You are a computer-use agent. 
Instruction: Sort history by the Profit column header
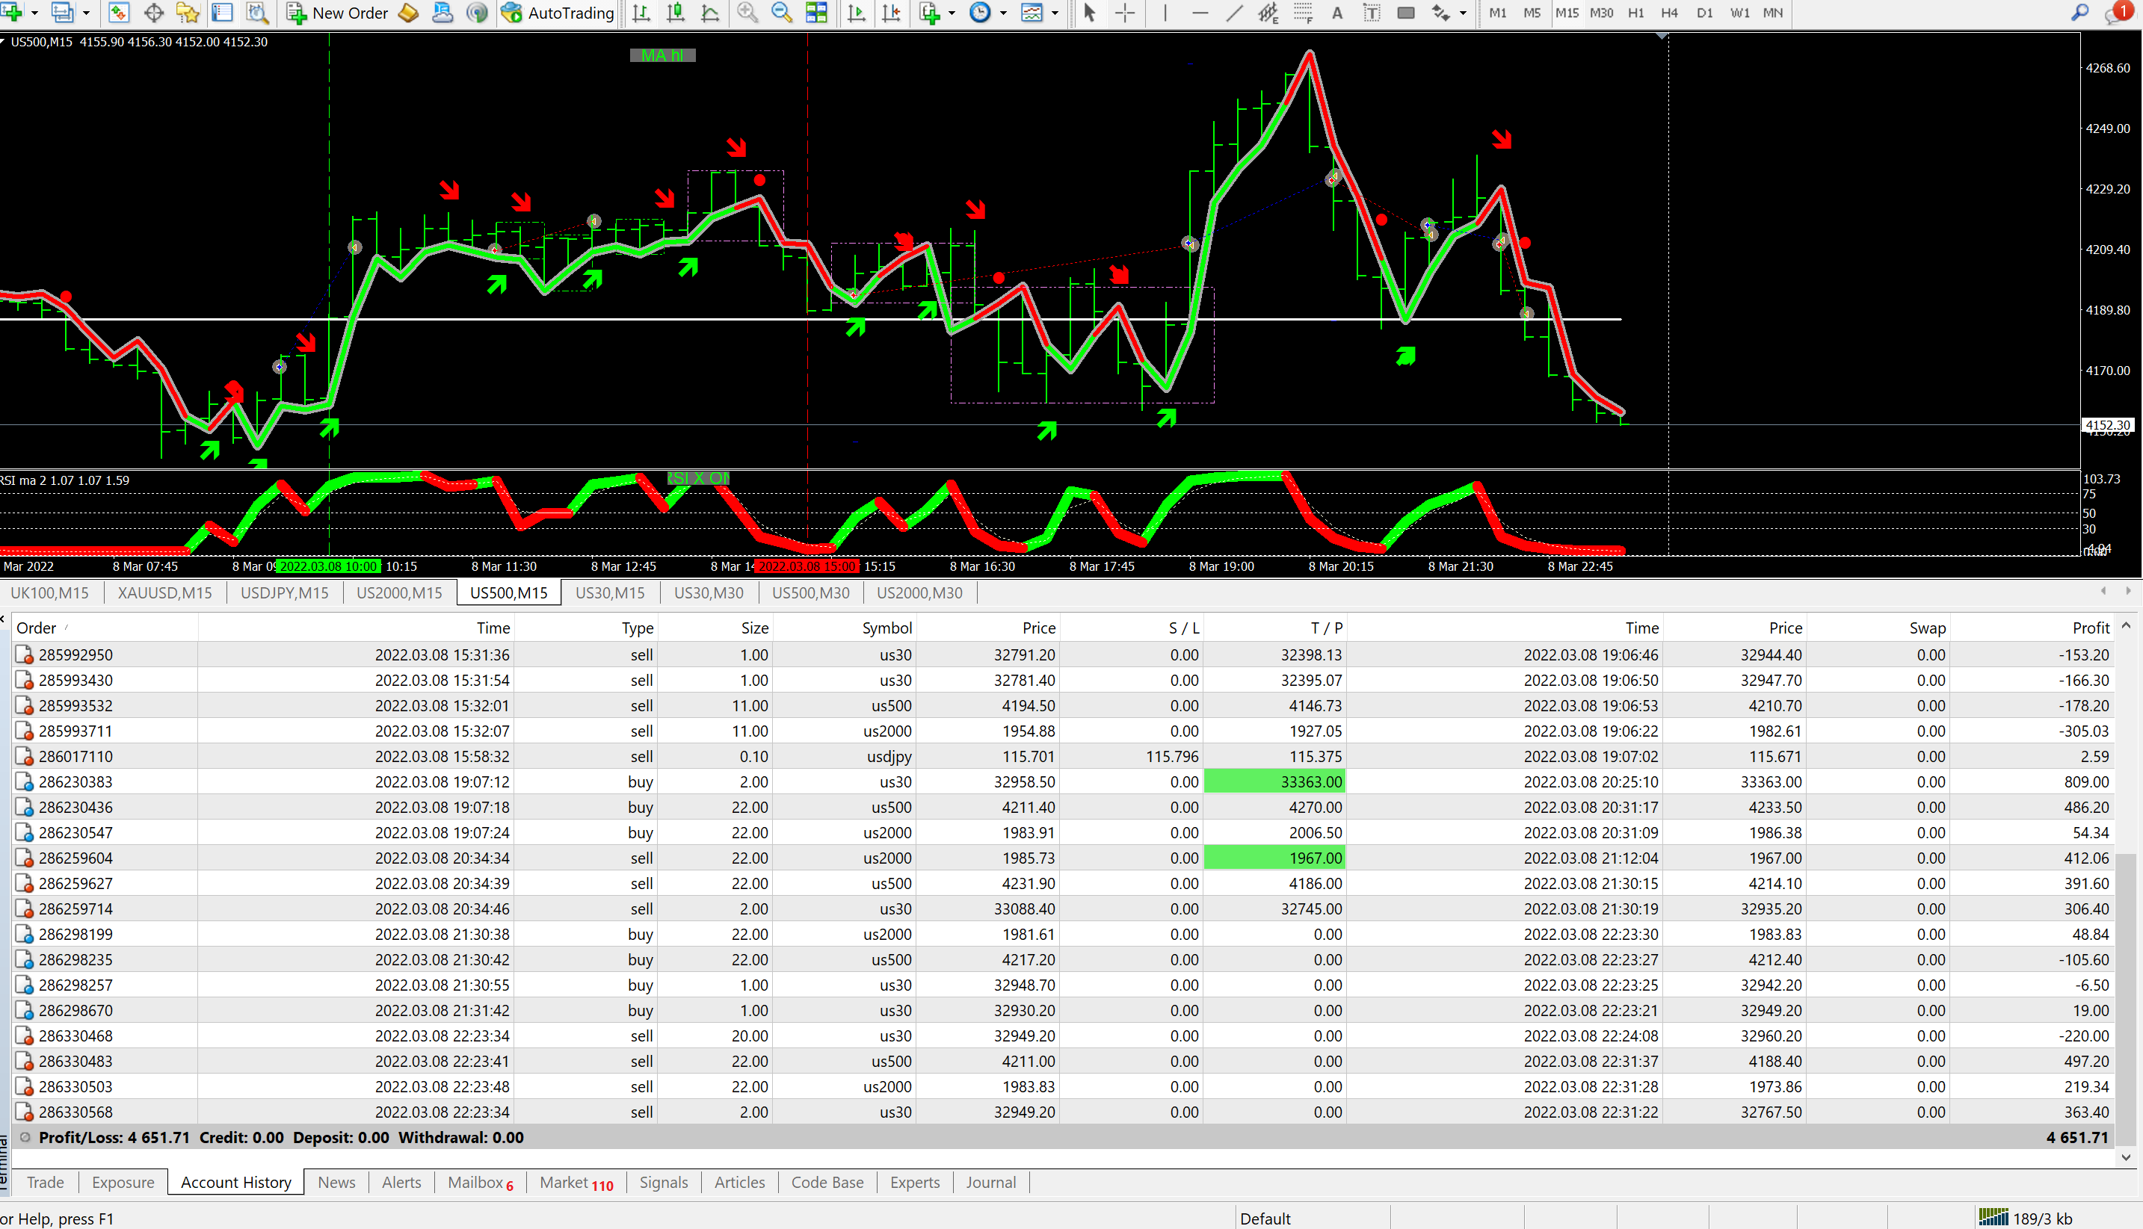pyautogui.click(x=2090, y=627)
